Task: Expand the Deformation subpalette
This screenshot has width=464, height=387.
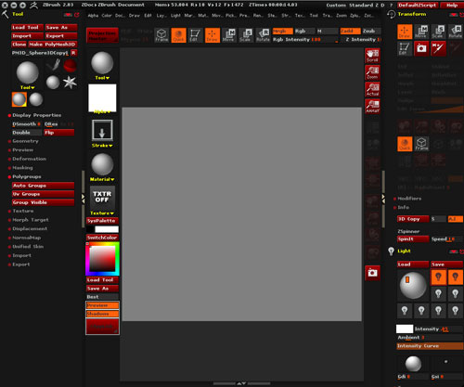Action: pyautogui.click(x=29, y=159)
